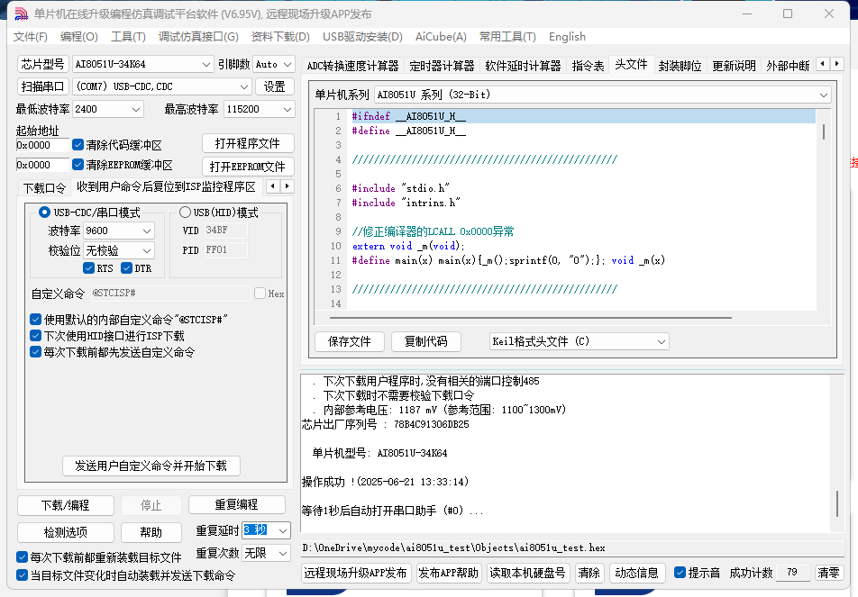Switch to 软件延时计算器 tab
858x597 pixels.
coord(523,66)
